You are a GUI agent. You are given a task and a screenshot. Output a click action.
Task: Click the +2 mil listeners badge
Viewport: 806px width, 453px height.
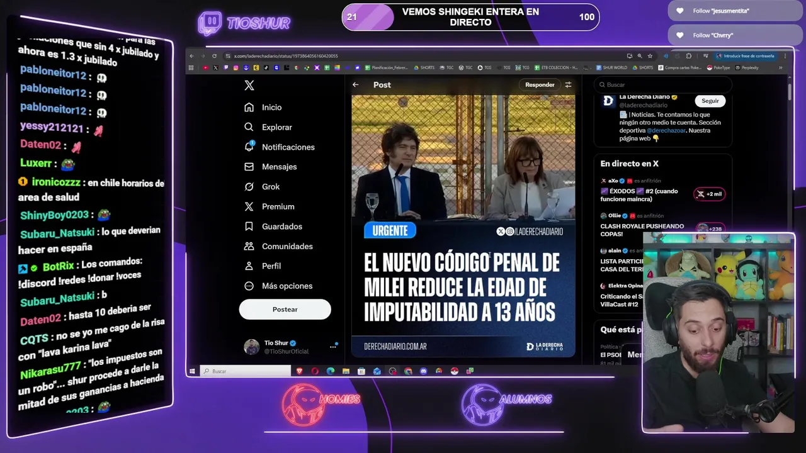coord(710,194)
